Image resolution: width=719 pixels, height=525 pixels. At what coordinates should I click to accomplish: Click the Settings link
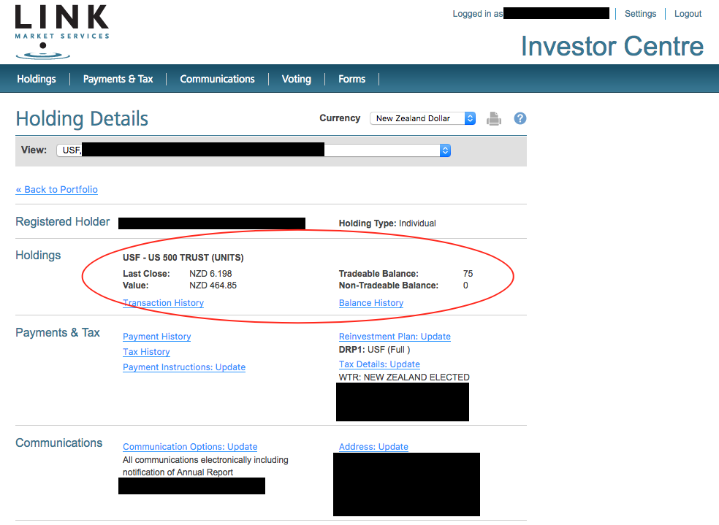pos(640,14)
